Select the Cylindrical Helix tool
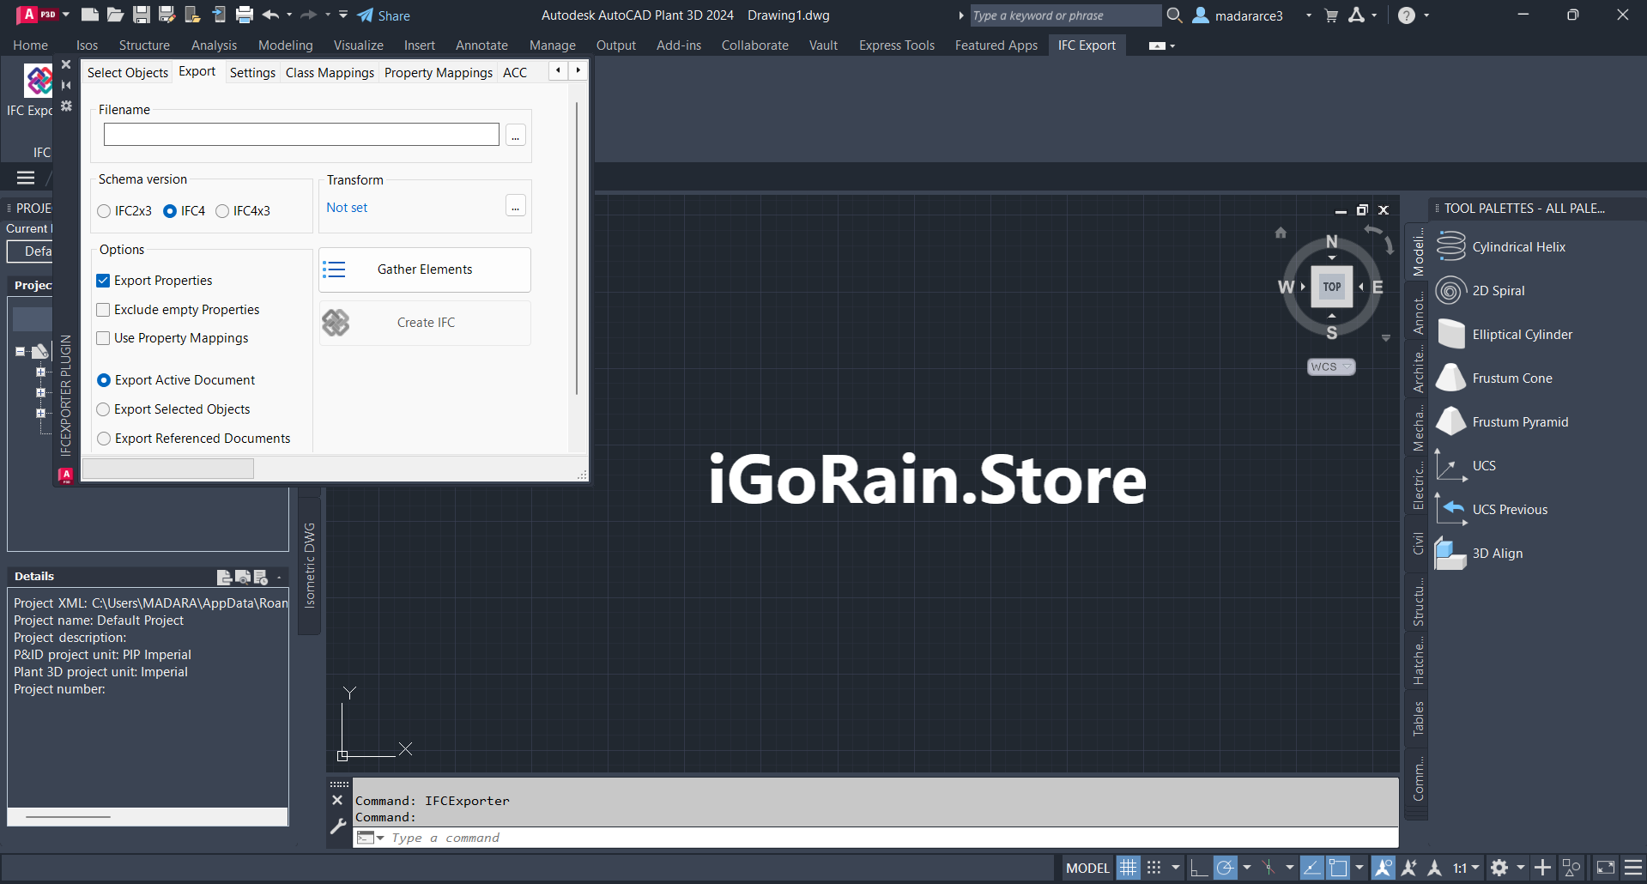This screenshot has width=1647, height=884. pos(1518,247)
